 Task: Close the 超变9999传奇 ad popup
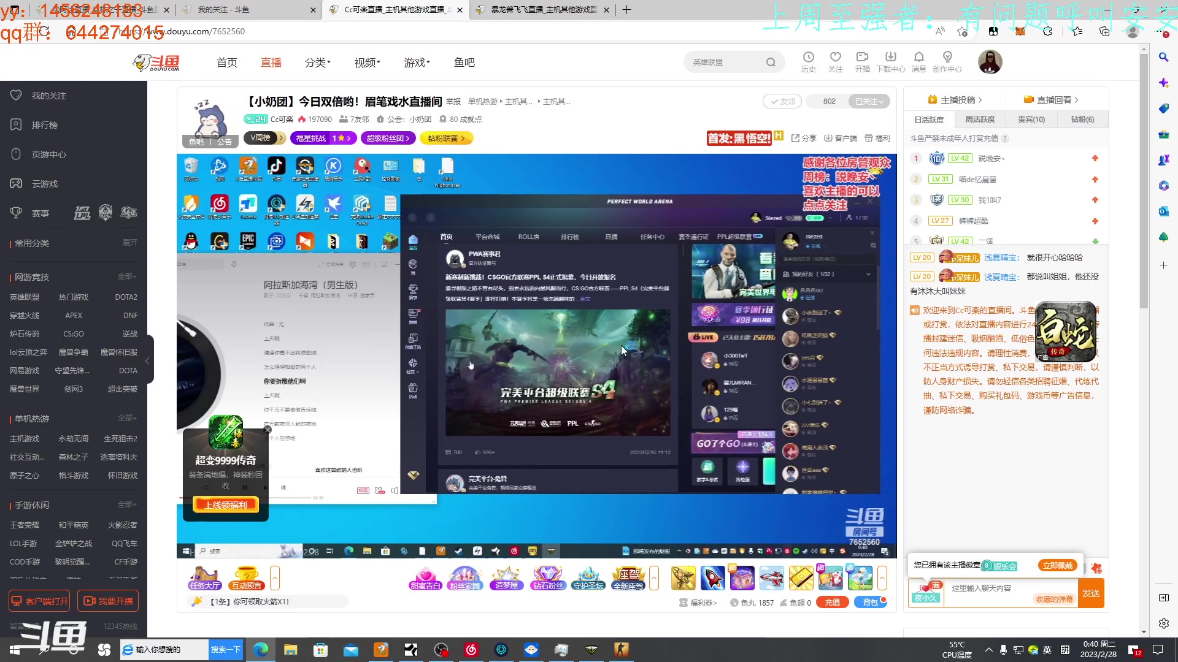[268, 430]
